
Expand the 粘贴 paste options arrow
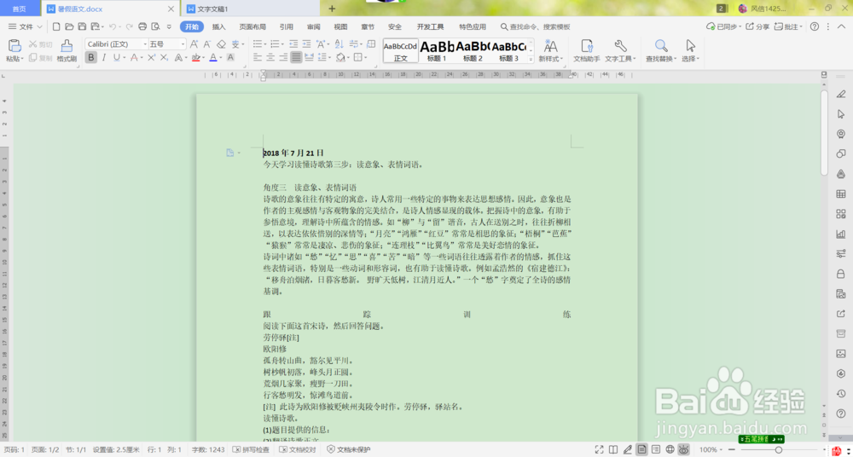[23, 59]
